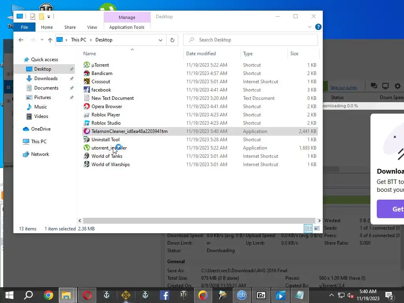Open Videos in the navigation pane
The width and height of the screenshot is (404, 303).
click(x=41, y=116)
